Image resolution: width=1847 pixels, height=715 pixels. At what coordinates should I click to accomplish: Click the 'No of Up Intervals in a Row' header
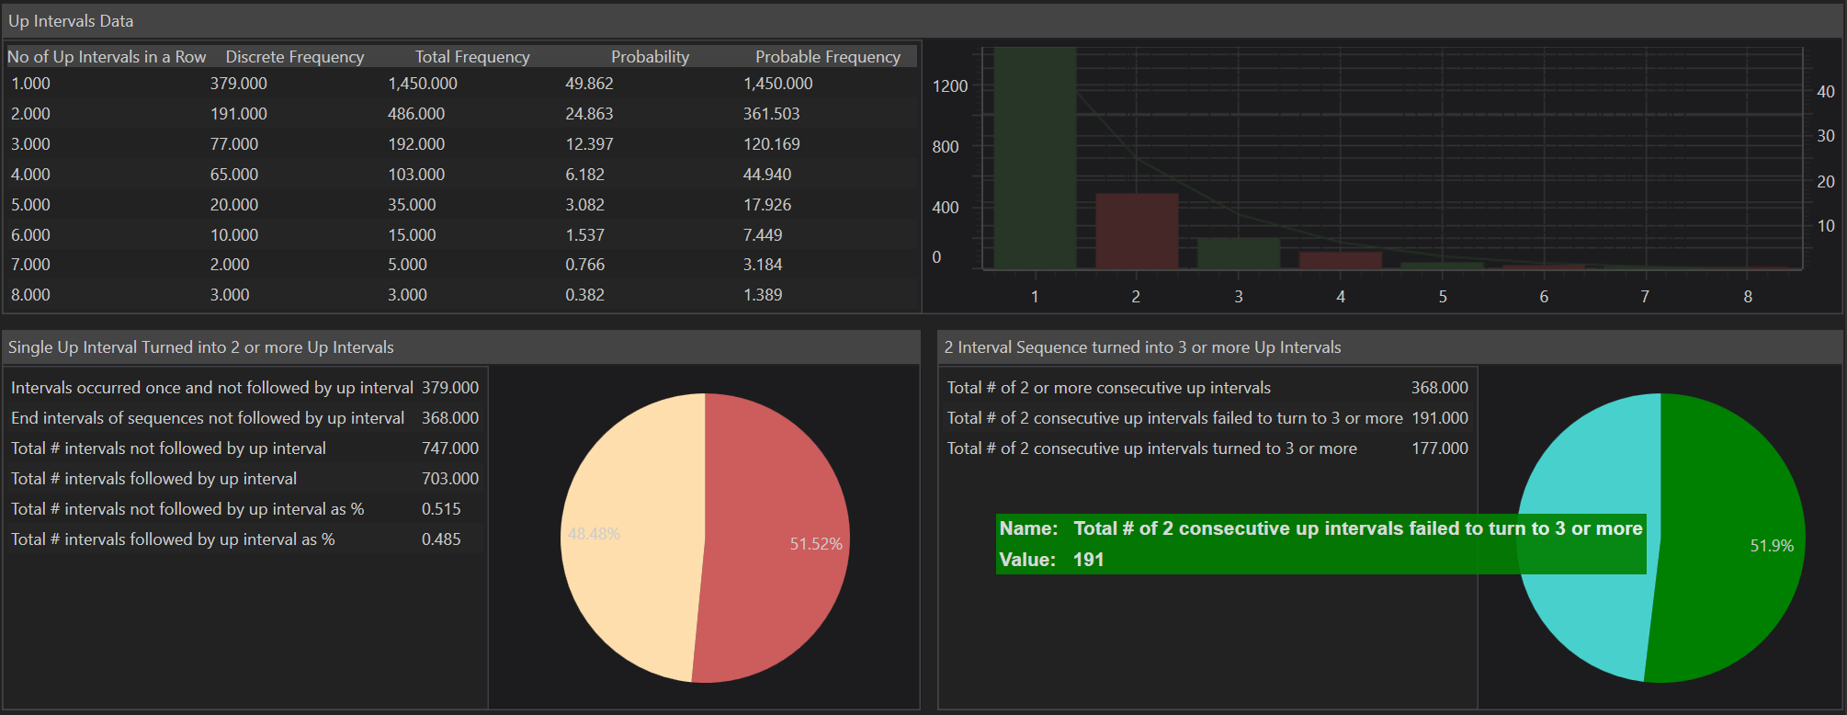107,57
